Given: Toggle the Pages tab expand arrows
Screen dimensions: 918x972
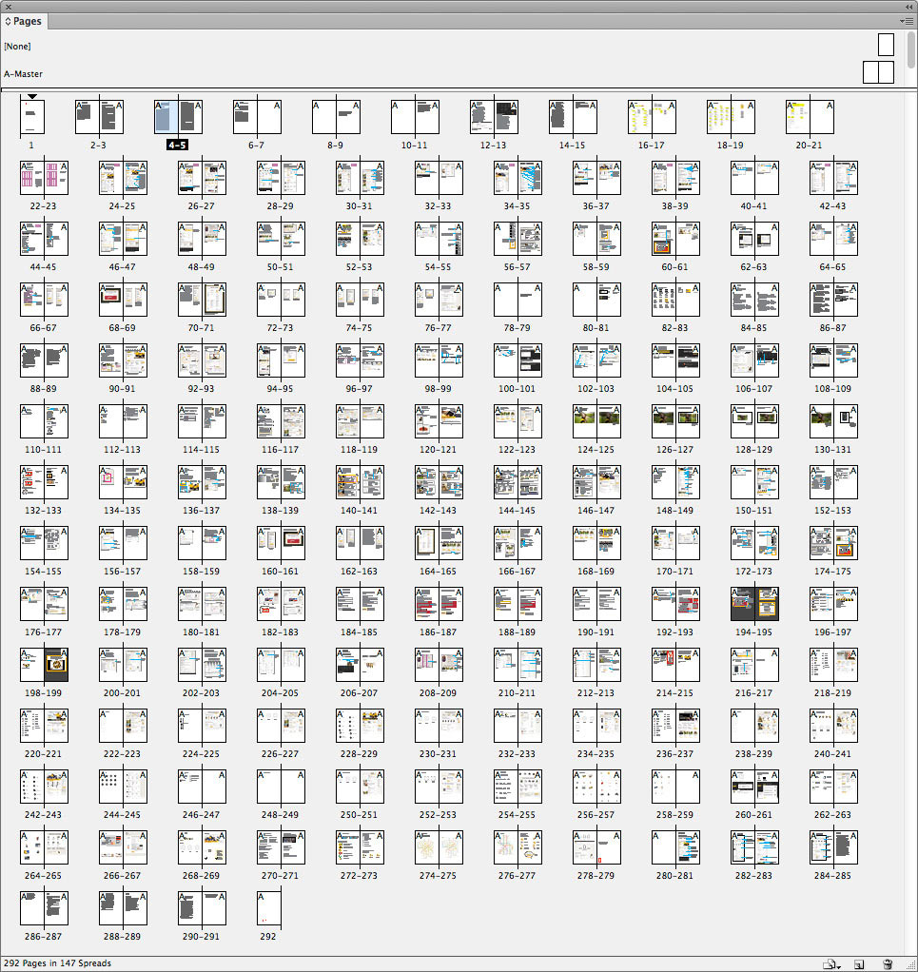Looking at the screenshot, I should click(x=8, y=21).
